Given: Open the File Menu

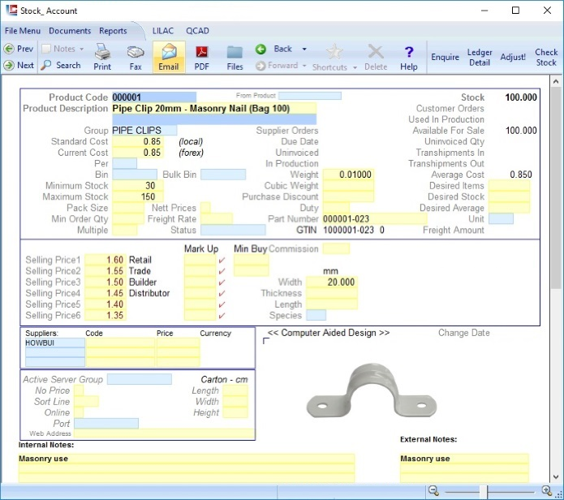Looking at the screenshot, I should (23, 31).
